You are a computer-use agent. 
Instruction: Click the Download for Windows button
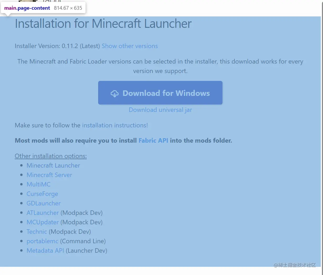point(160,93)
